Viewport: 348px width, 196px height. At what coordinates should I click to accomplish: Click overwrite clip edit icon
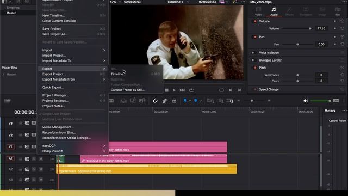(x=133, y=101)
